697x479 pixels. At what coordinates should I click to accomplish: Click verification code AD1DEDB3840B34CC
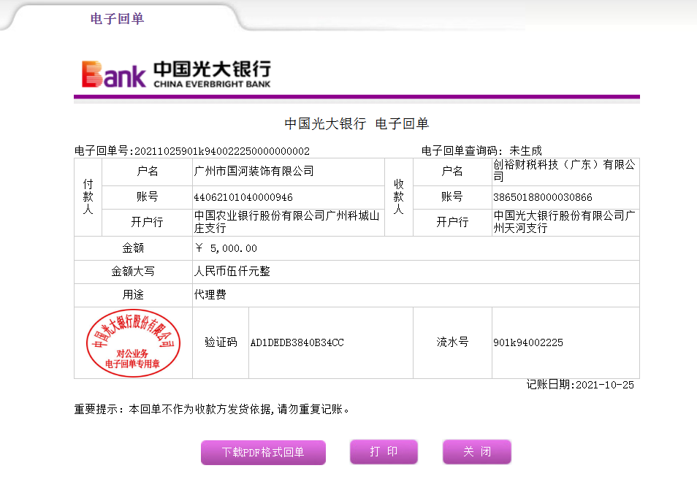297,342
